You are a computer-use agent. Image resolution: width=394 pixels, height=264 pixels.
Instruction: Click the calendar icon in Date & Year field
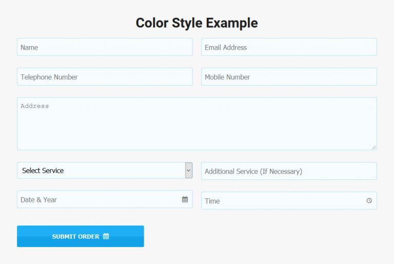185,199
